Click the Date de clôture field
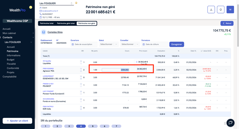239x129 pixels. click(x=155, y=44)
